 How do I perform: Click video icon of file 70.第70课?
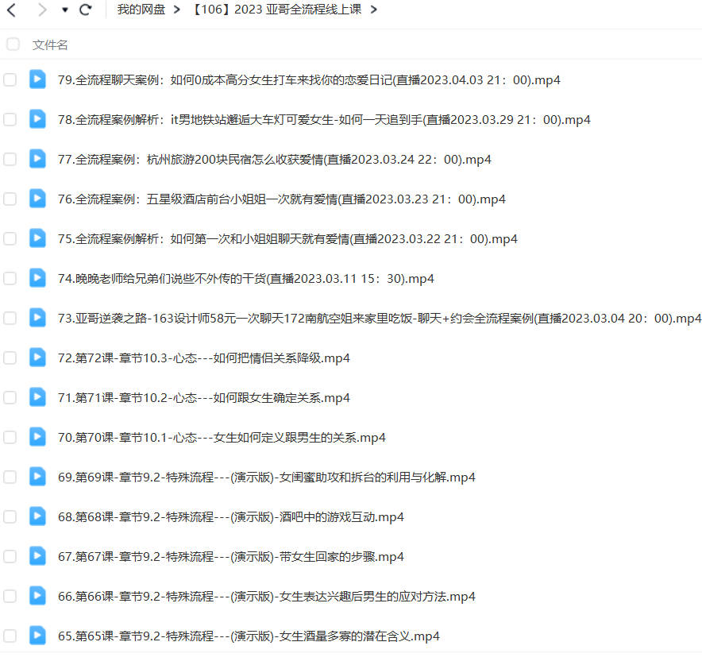37,437
